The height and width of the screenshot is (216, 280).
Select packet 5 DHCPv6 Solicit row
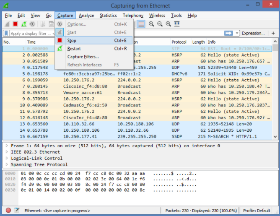[137, 74]
